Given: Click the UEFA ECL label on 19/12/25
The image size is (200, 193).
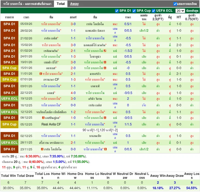Looking at the screenshot, I should pos(9,98).
